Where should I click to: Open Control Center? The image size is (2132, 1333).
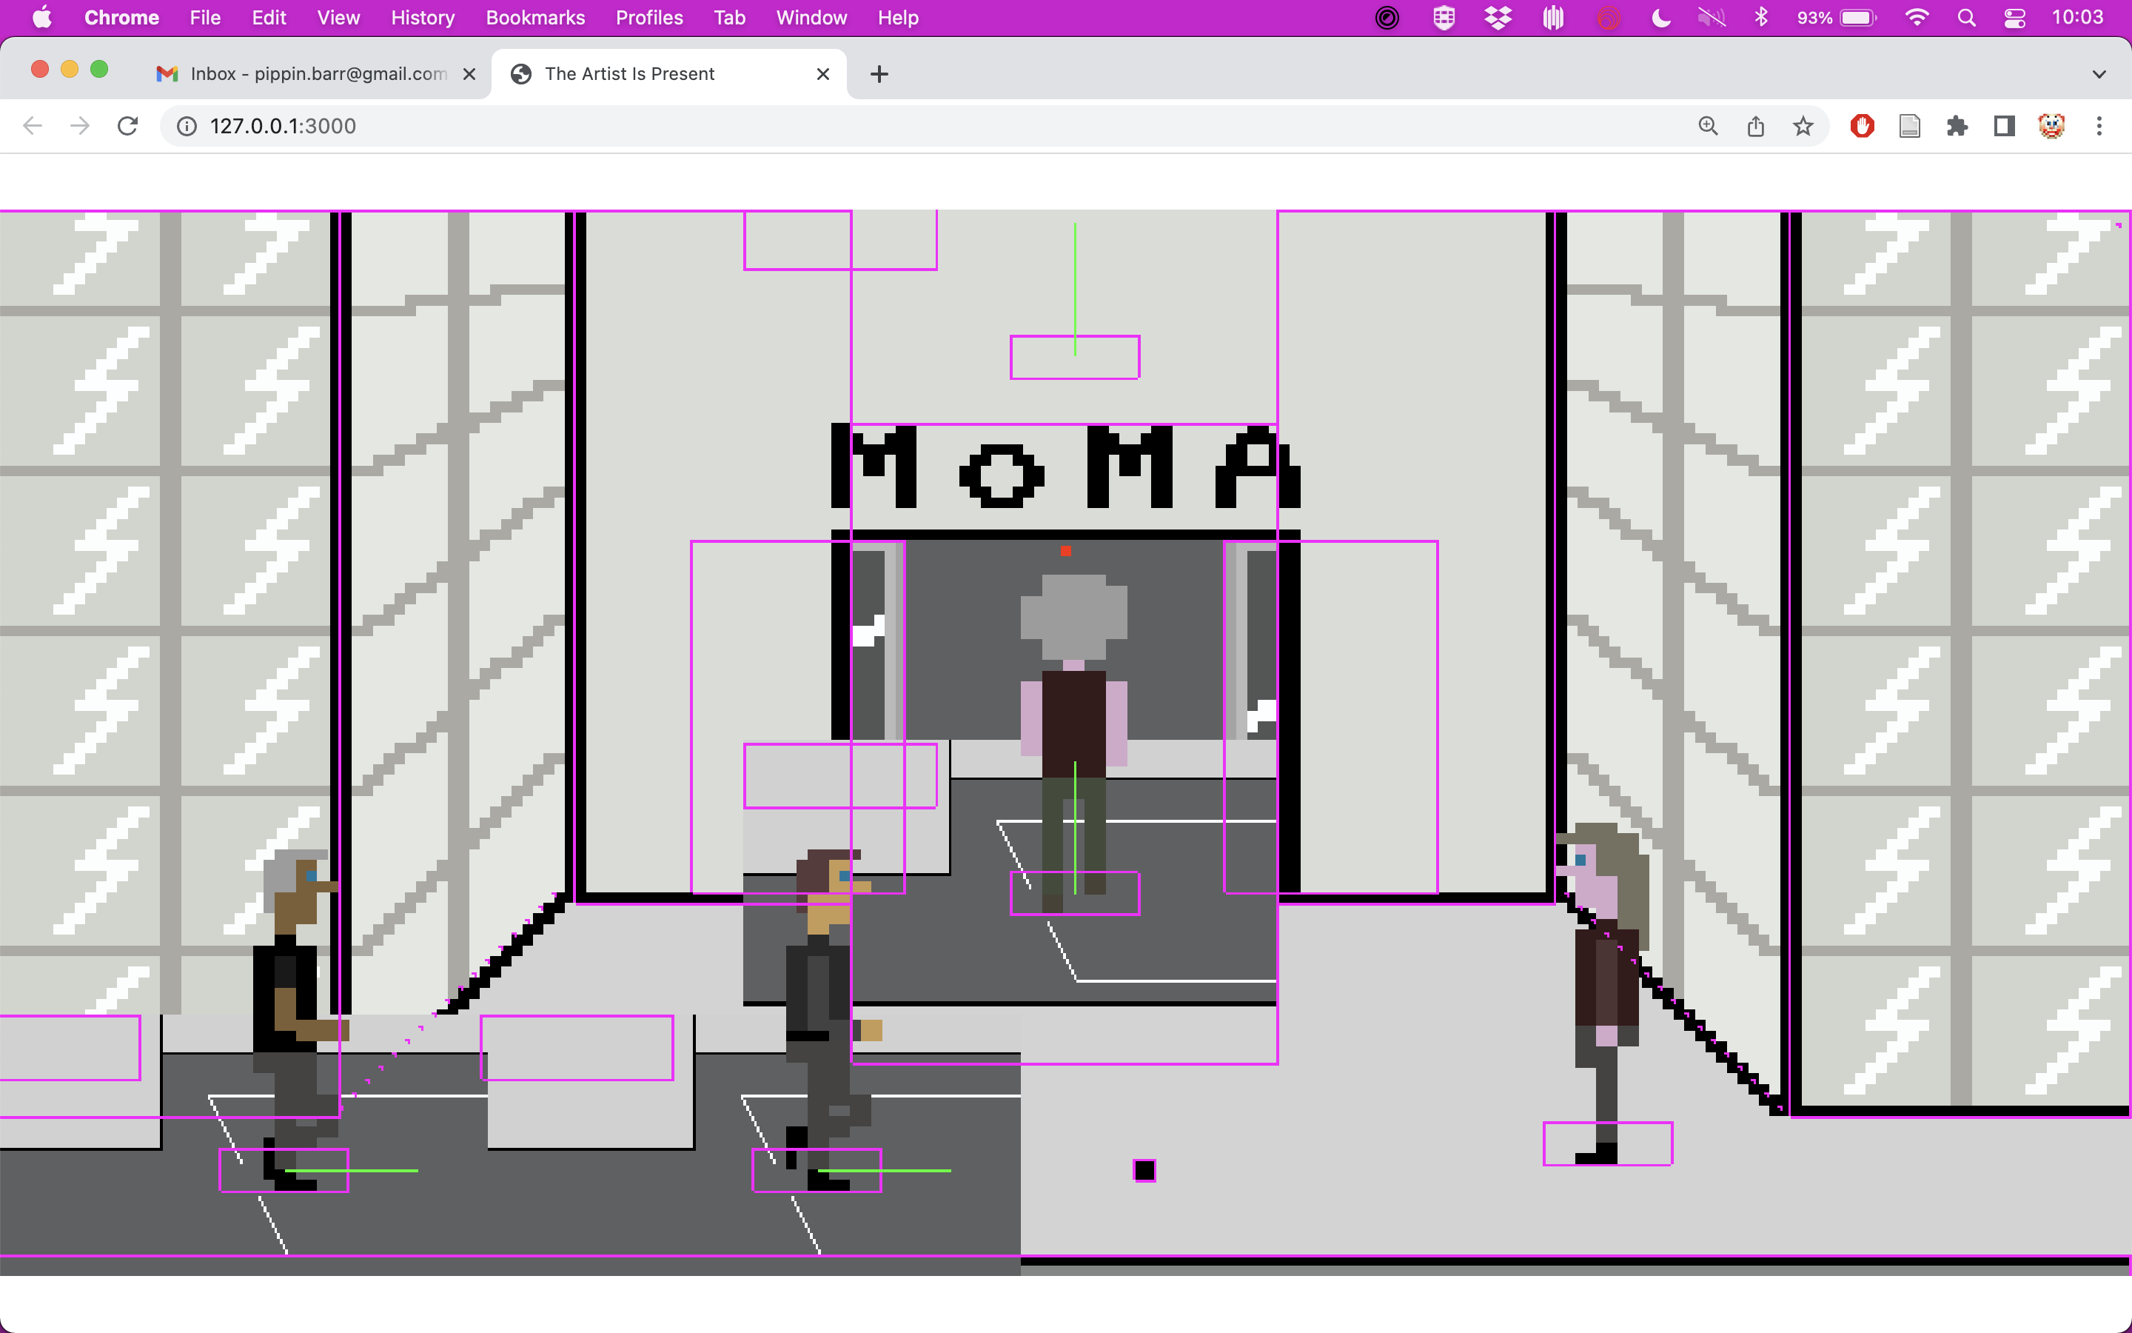(x=2015, y=18)
